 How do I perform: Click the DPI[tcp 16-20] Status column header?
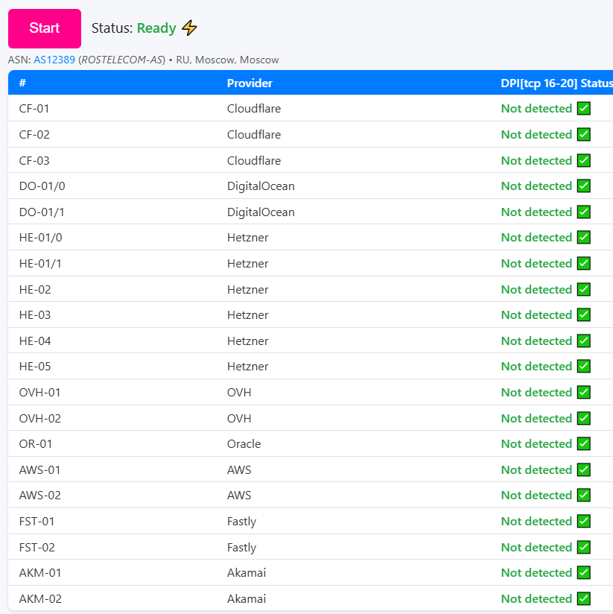click(x=556, y=83)
